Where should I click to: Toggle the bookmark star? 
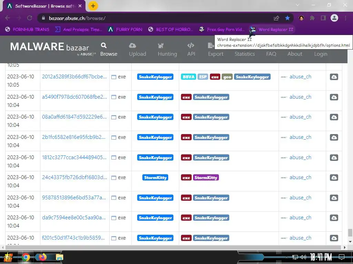[x=288, y=18]
